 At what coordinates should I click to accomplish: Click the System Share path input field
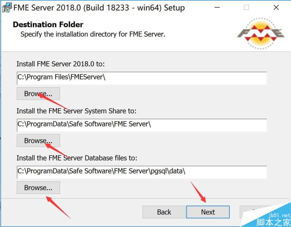141,125
